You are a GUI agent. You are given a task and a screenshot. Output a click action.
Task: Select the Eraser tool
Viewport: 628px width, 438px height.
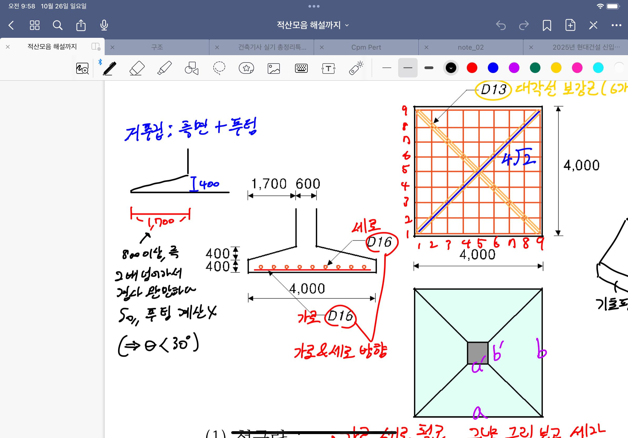(x=137, y=68)
